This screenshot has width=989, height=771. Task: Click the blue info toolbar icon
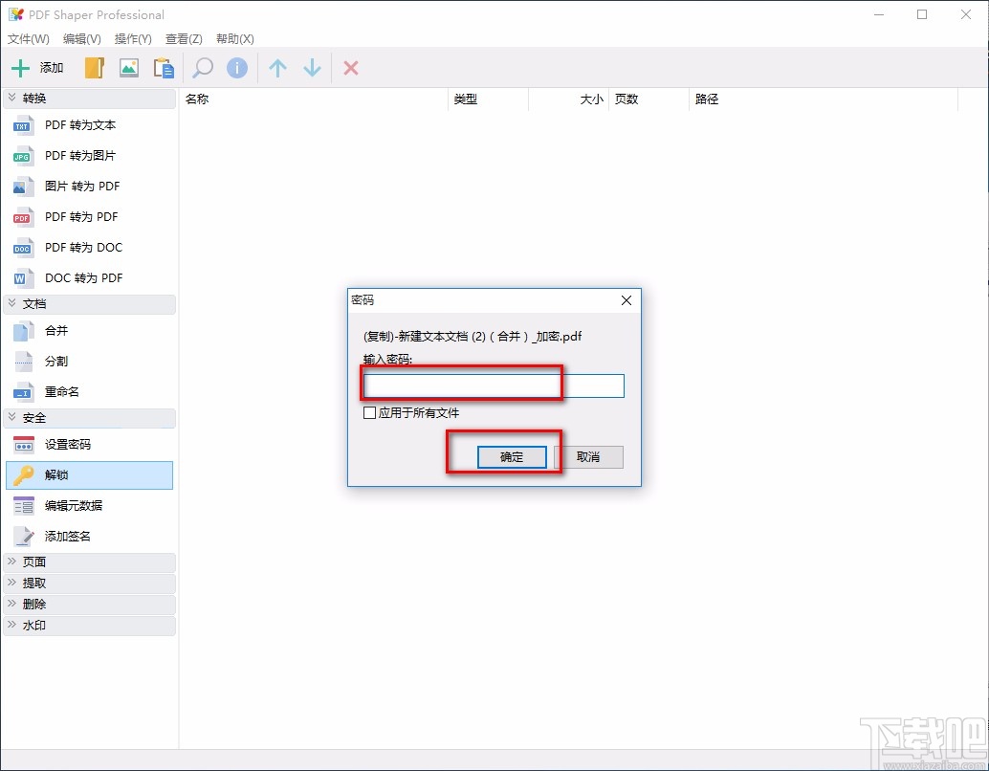pyautogui.click(x=236, y=67)
